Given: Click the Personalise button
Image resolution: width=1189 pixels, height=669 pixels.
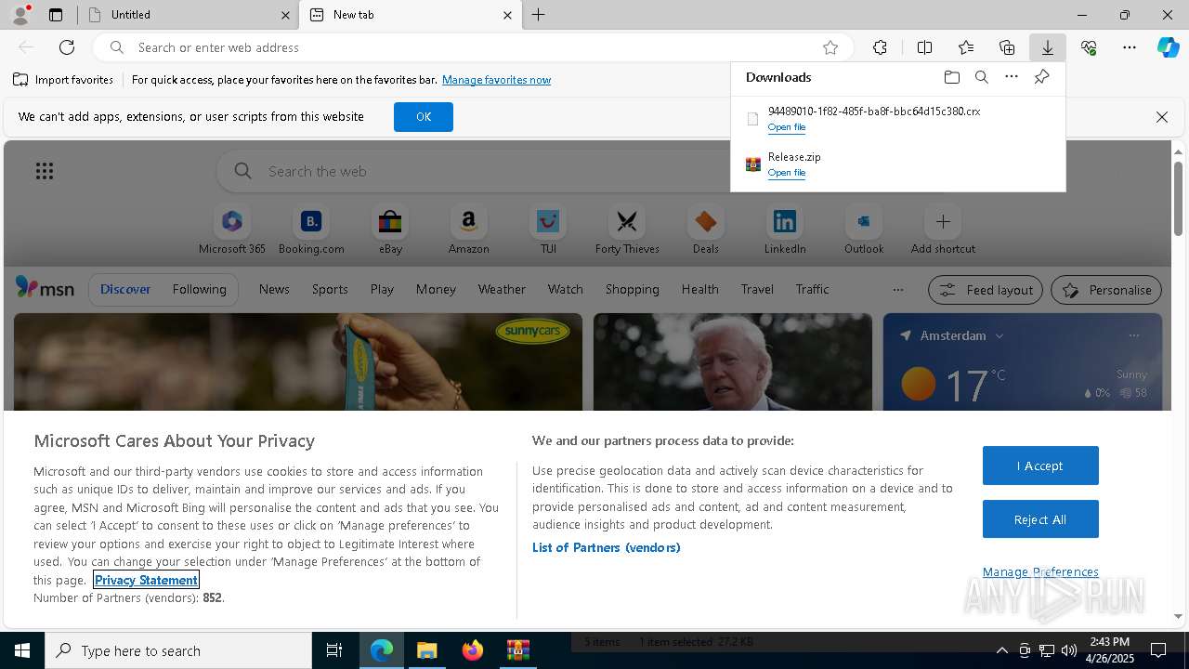Looking at the screenshot, I should click(1106, 290).
